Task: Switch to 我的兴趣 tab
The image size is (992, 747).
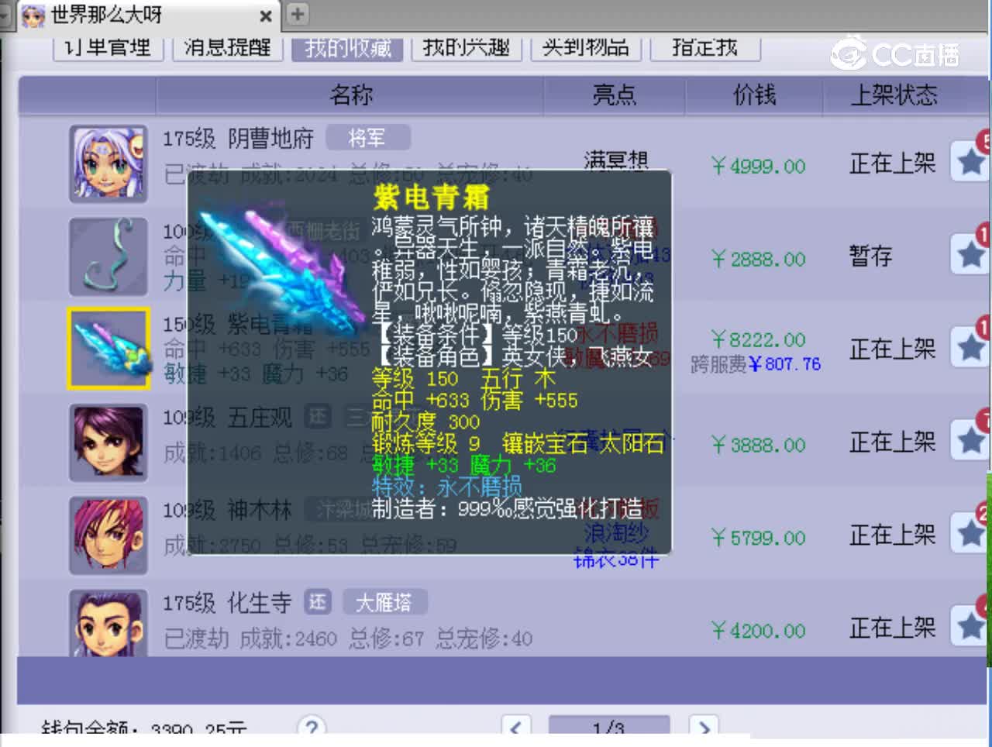Action: point(467,48)
